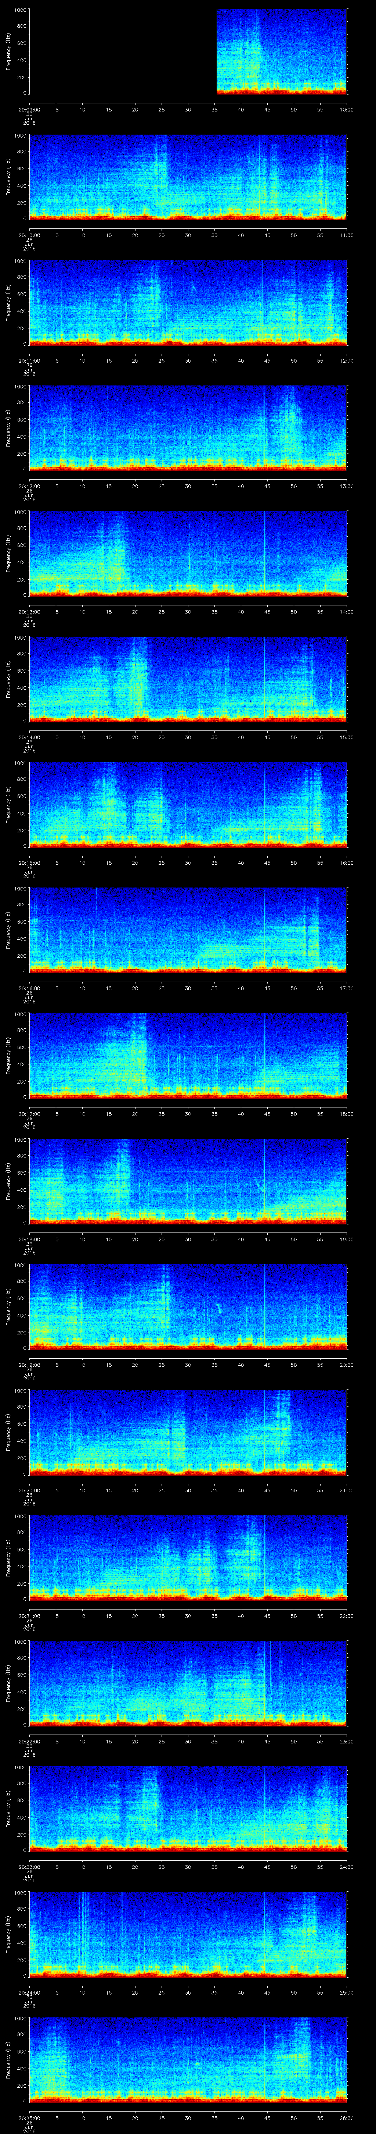The image size is (376, 2134).
Task: Click the 10:00 end label of first spectrogram
Action: (346, 109)
